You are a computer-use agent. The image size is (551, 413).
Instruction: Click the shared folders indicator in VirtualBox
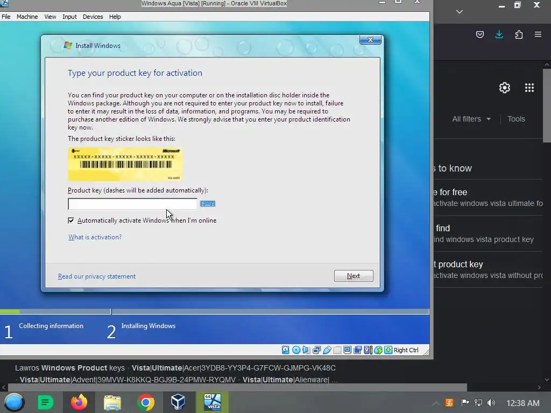tap(337, 350)
